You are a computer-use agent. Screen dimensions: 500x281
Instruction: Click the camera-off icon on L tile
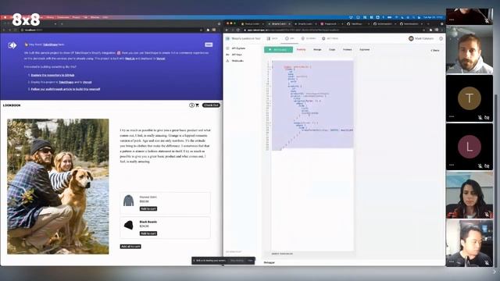point(487,166)
